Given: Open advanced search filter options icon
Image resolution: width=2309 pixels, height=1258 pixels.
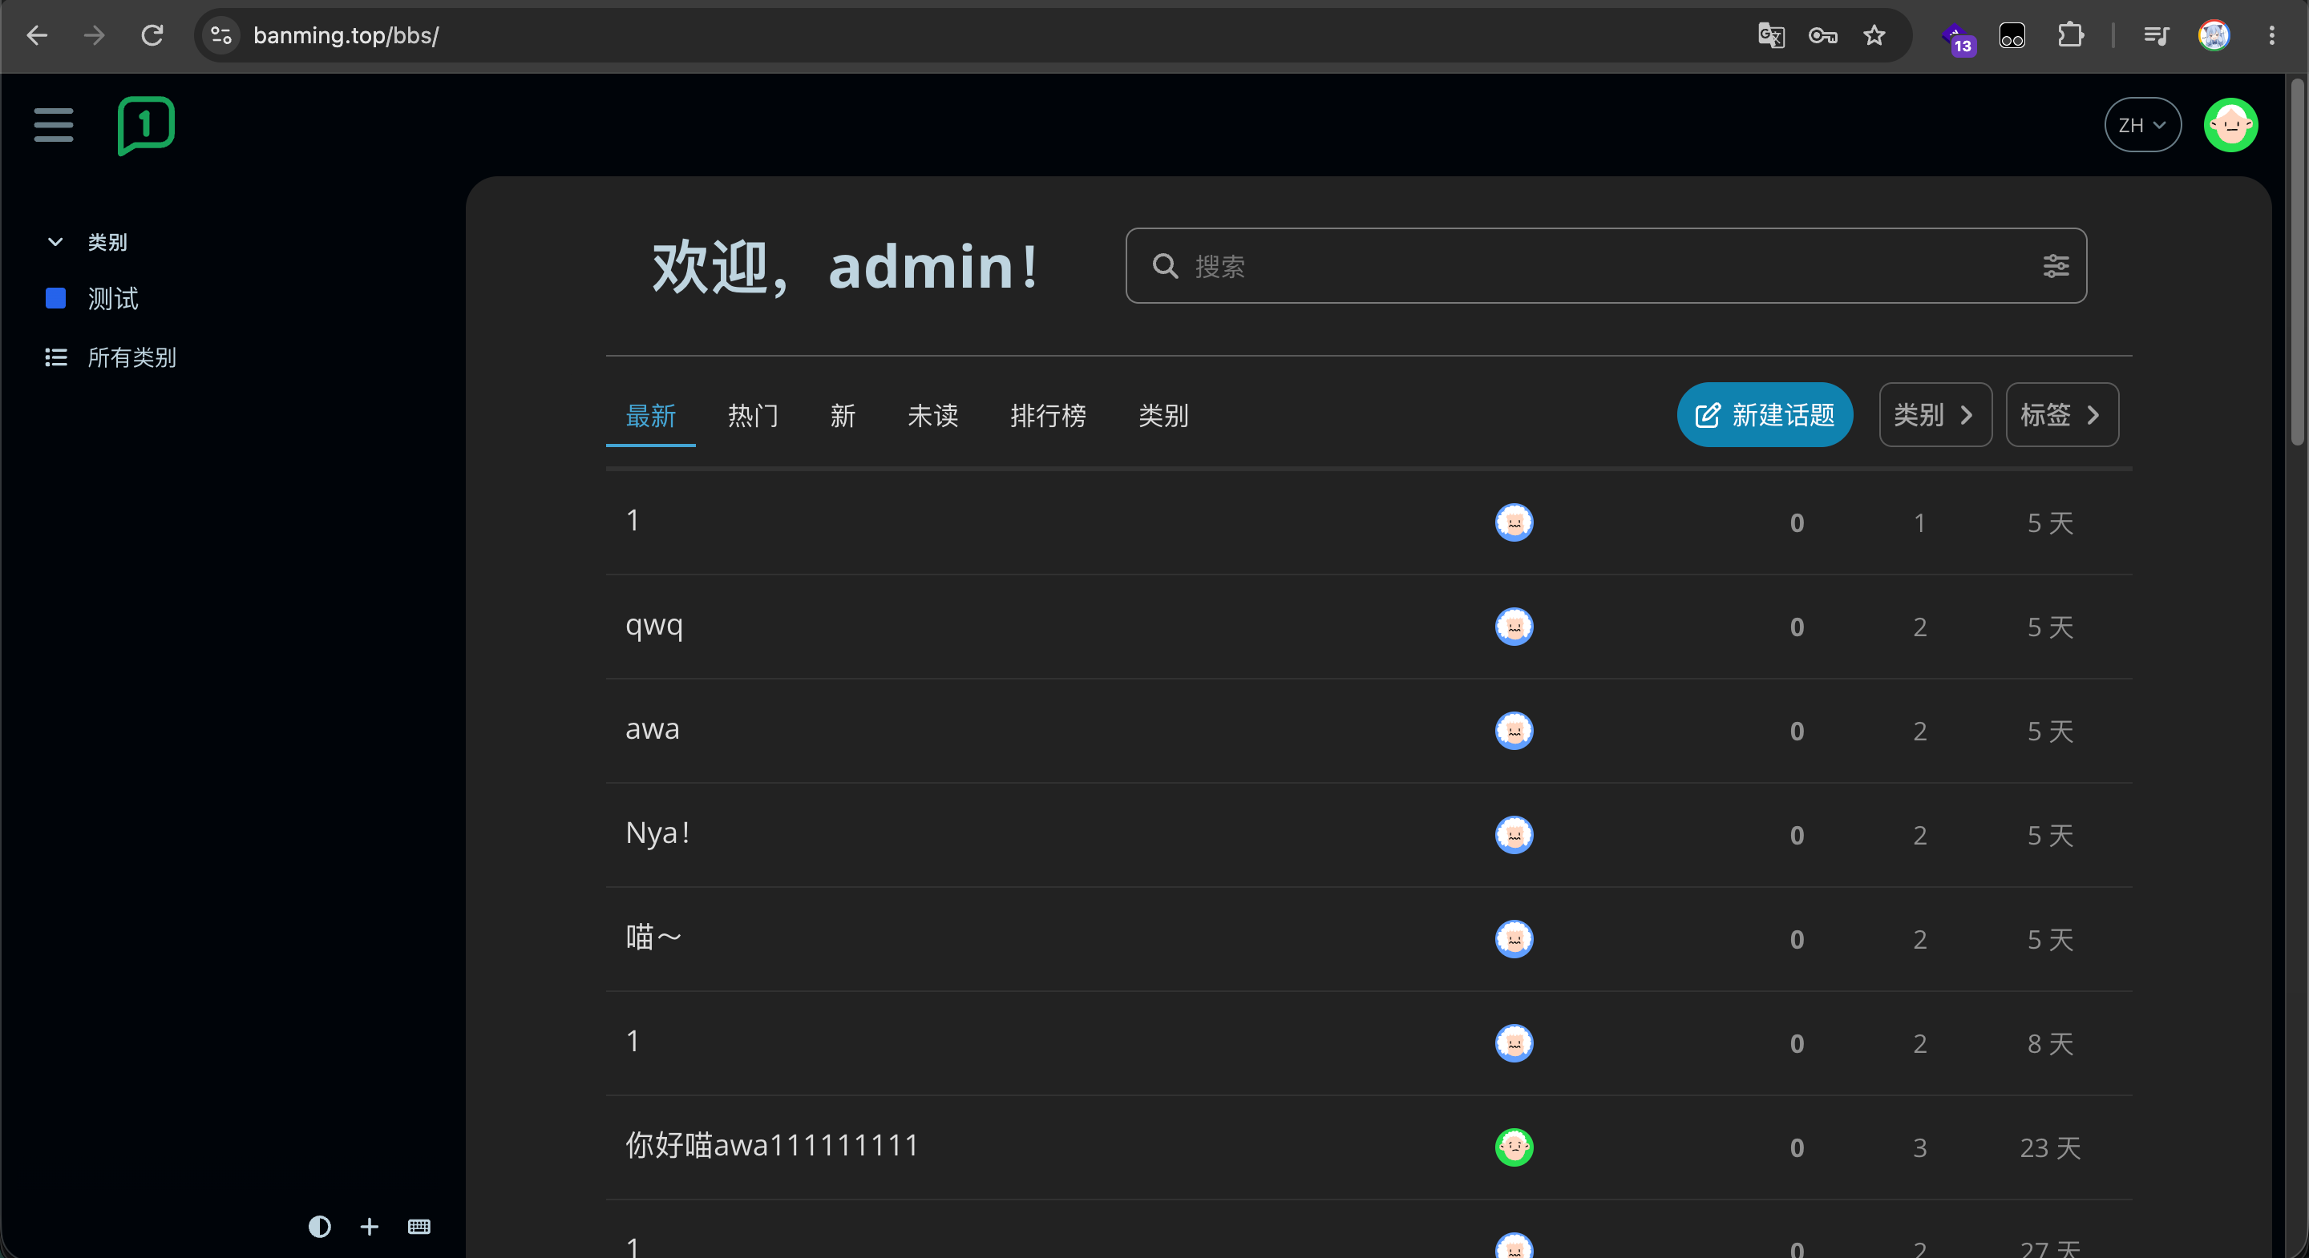Looking at the screenshot, I should tap(2056, 266).
